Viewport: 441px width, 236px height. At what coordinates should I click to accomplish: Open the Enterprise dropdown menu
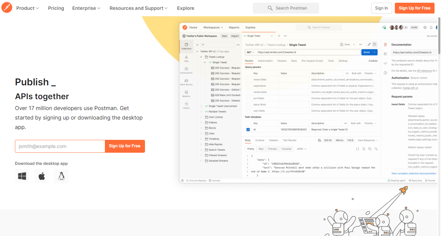pyautogui.click(x=86, y=8)
